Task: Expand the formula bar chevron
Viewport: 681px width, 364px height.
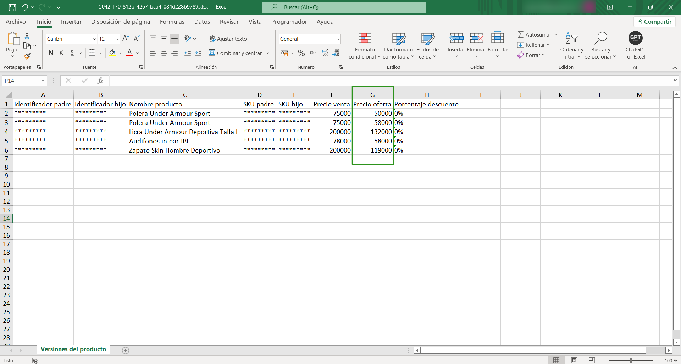Action: (x=675, y=81)
